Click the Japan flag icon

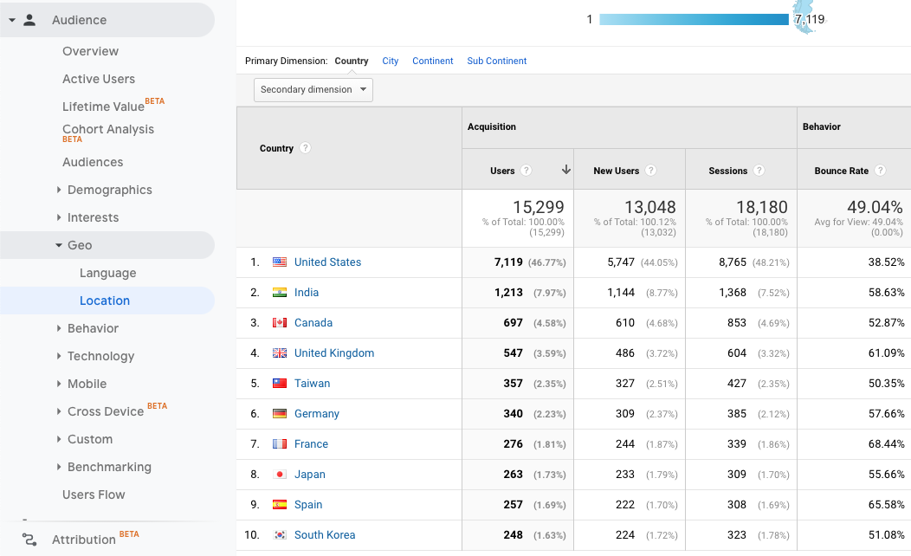(x=280, y=474)
